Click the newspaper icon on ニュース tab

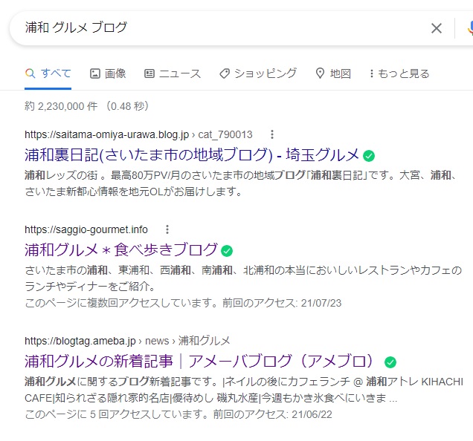pyautogui.click(x=149, y=73)
